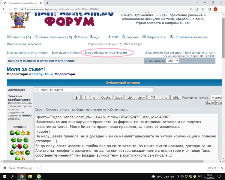
Task: Toggle underline formatting with u button
Action: pos(94,97)
